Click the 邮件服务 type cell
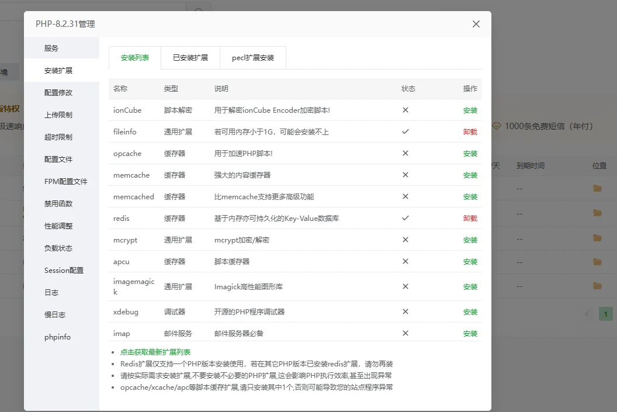617x412 pixels. coord(178,334)
